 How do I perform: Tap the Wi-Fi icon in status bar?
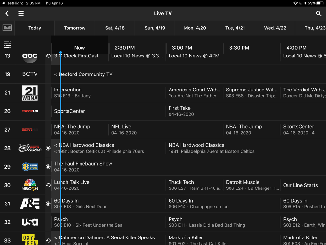click(295, 3)
